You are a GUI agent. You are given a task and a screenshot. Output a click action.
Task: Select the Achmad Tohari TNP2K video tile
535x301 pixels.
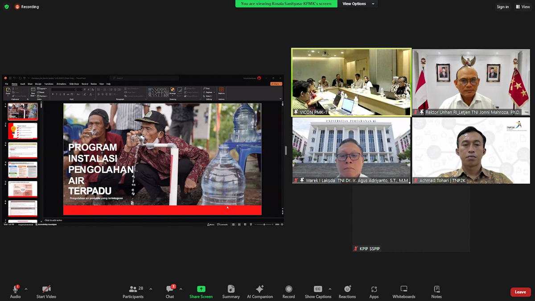(471, 150)
